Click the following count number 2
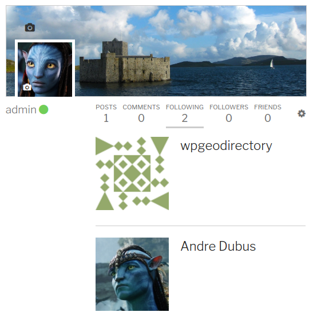The width and height of the screenshot is (317, 316). point(185,118)
